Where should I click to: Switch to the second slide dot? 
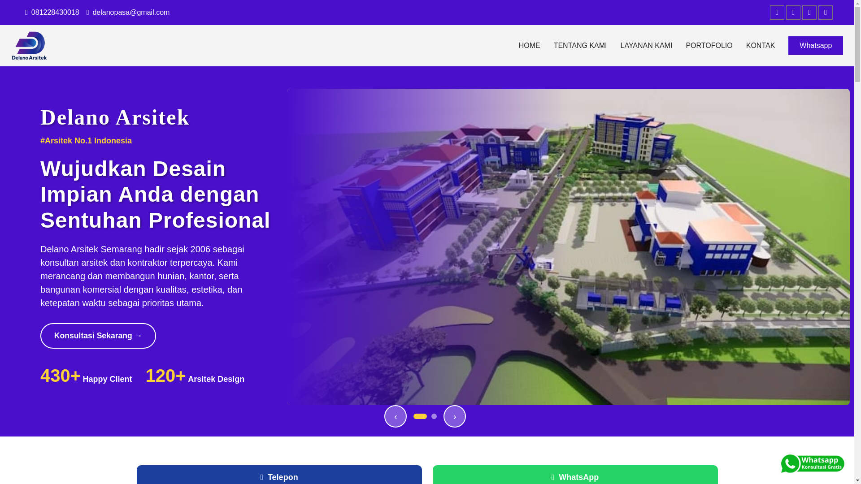[434, 416]
